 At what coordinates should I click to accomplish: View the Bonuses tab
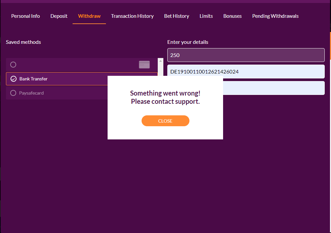(232, 16)
